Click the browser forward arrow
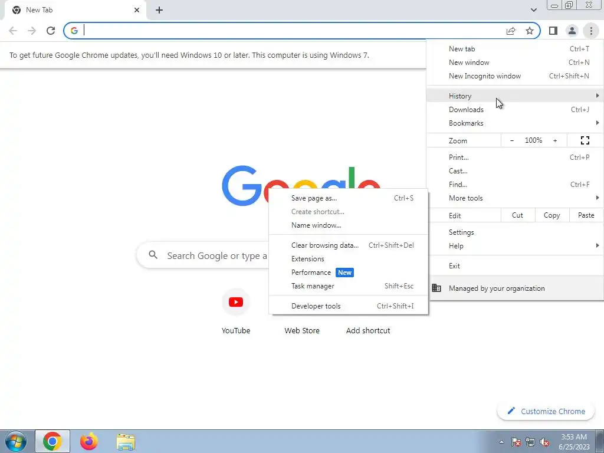This screenshot has width=604, height=453. 32,31
